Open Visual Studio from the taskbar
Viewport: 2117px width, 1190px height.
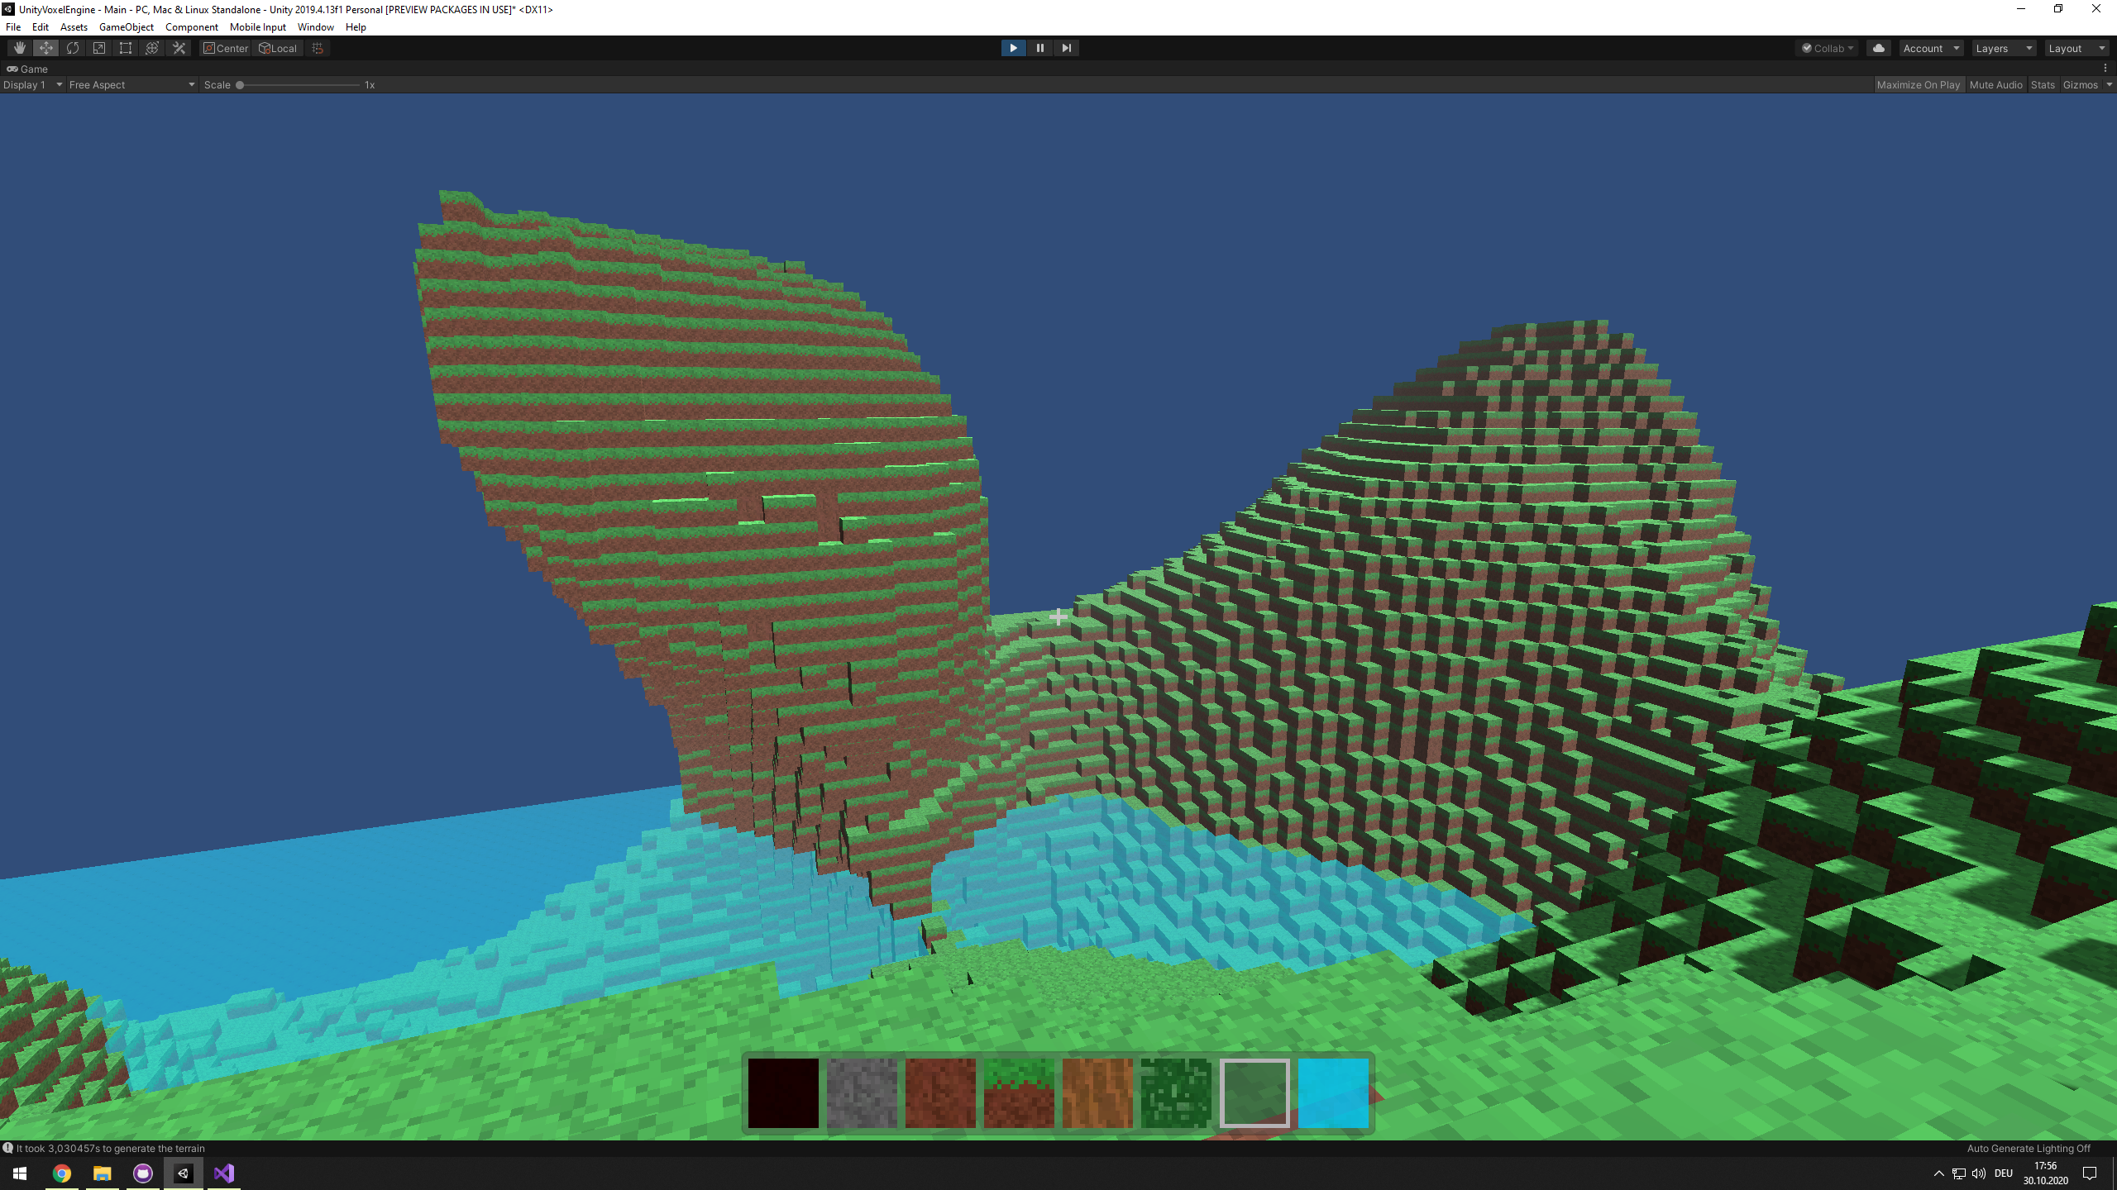(x=224, y=1173)
